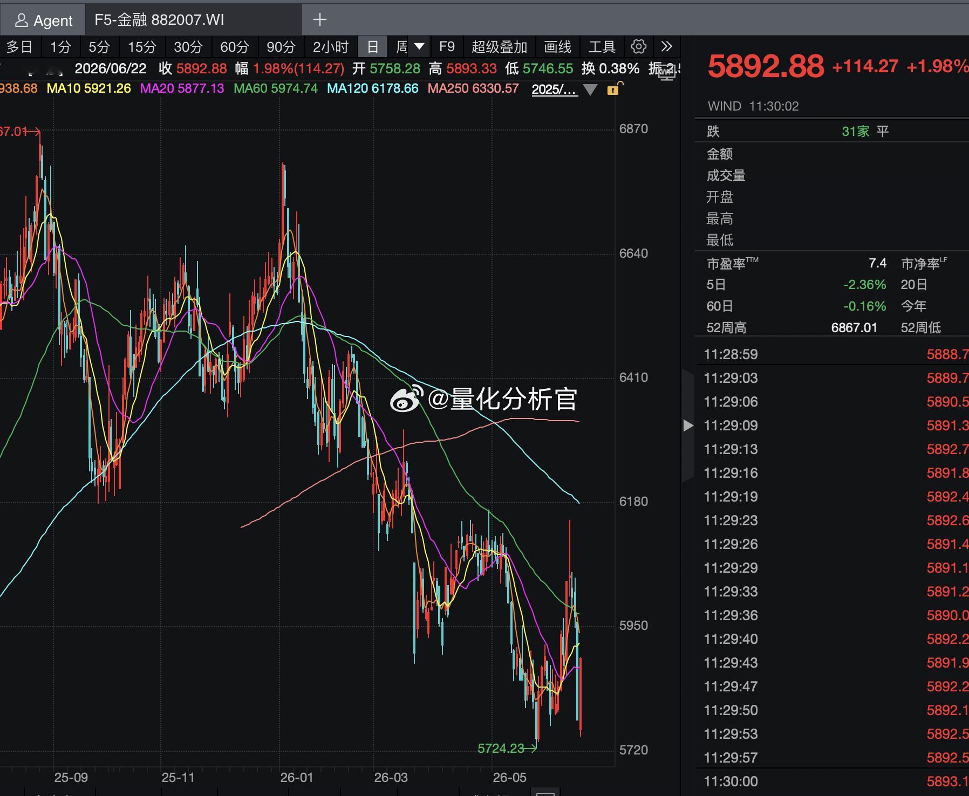Click the MA120 6178.66 indicator label
The image size is (969, 796).
coord(373,88)
